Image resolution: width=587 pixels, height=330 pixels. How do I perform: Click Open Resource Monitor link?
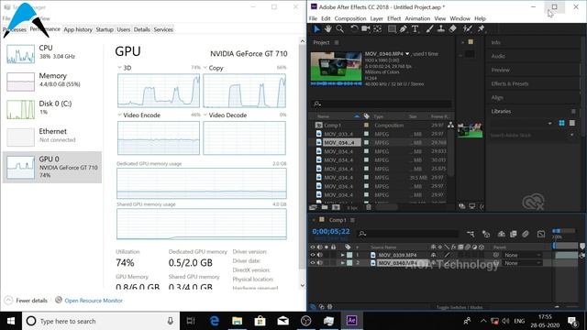click(94, 301)
